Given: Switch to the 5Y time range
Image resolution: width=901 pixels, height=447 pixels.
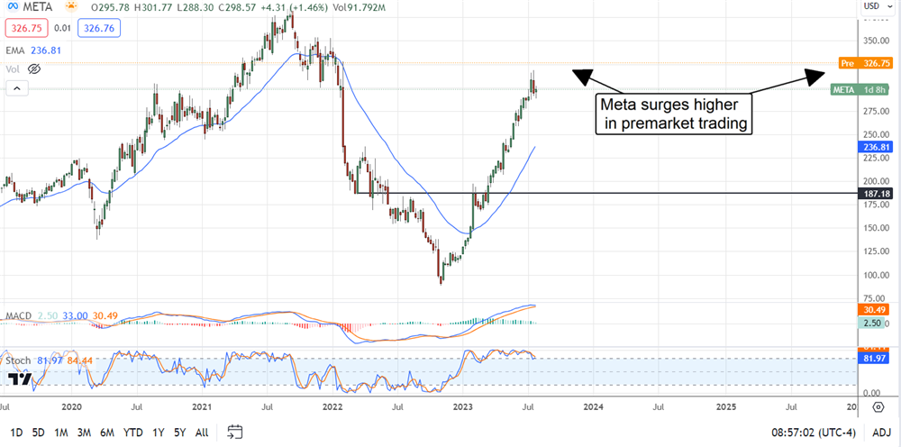Looking at the screenshot, I should [x=180, y=432].
